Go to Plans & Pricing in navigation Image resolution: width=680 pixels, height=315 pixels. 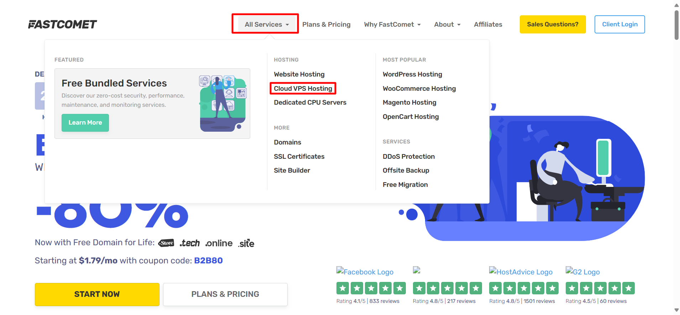click(326, 24)
